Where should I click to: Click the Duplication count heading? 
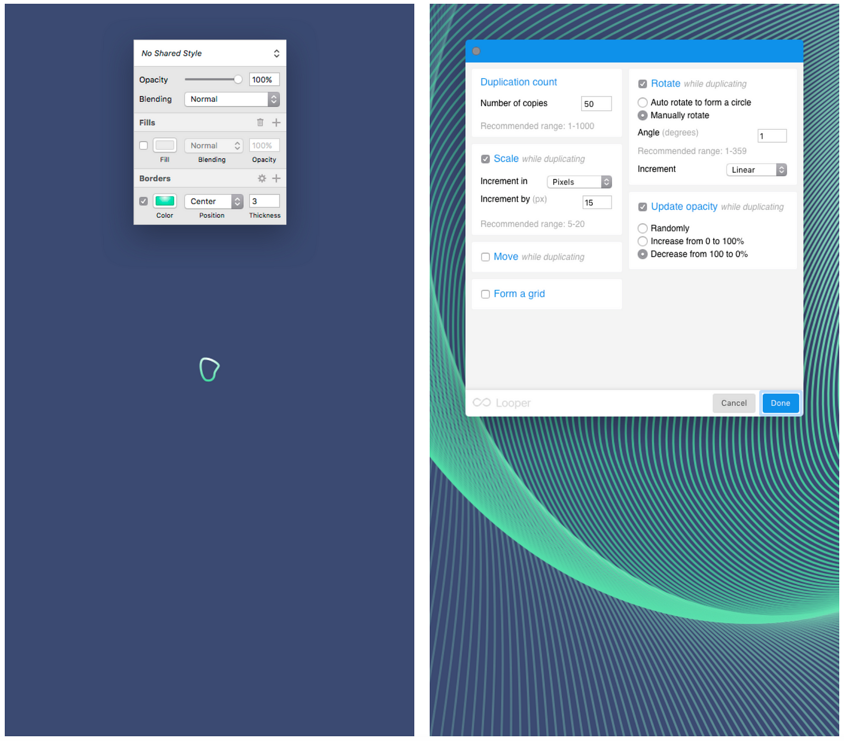[x=519, y=82]
